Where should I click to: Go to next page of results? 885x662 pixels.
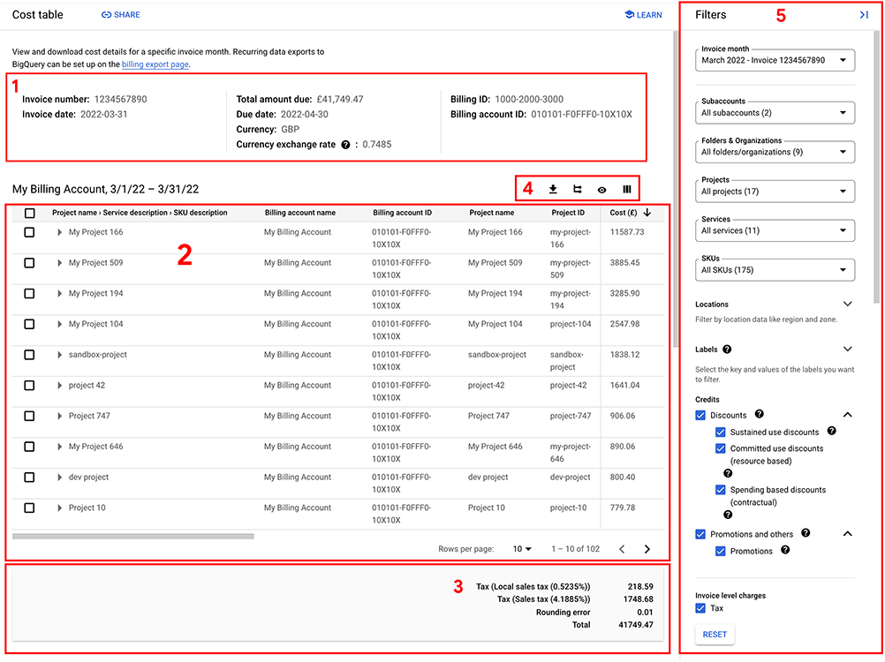[x=647, y=549]
